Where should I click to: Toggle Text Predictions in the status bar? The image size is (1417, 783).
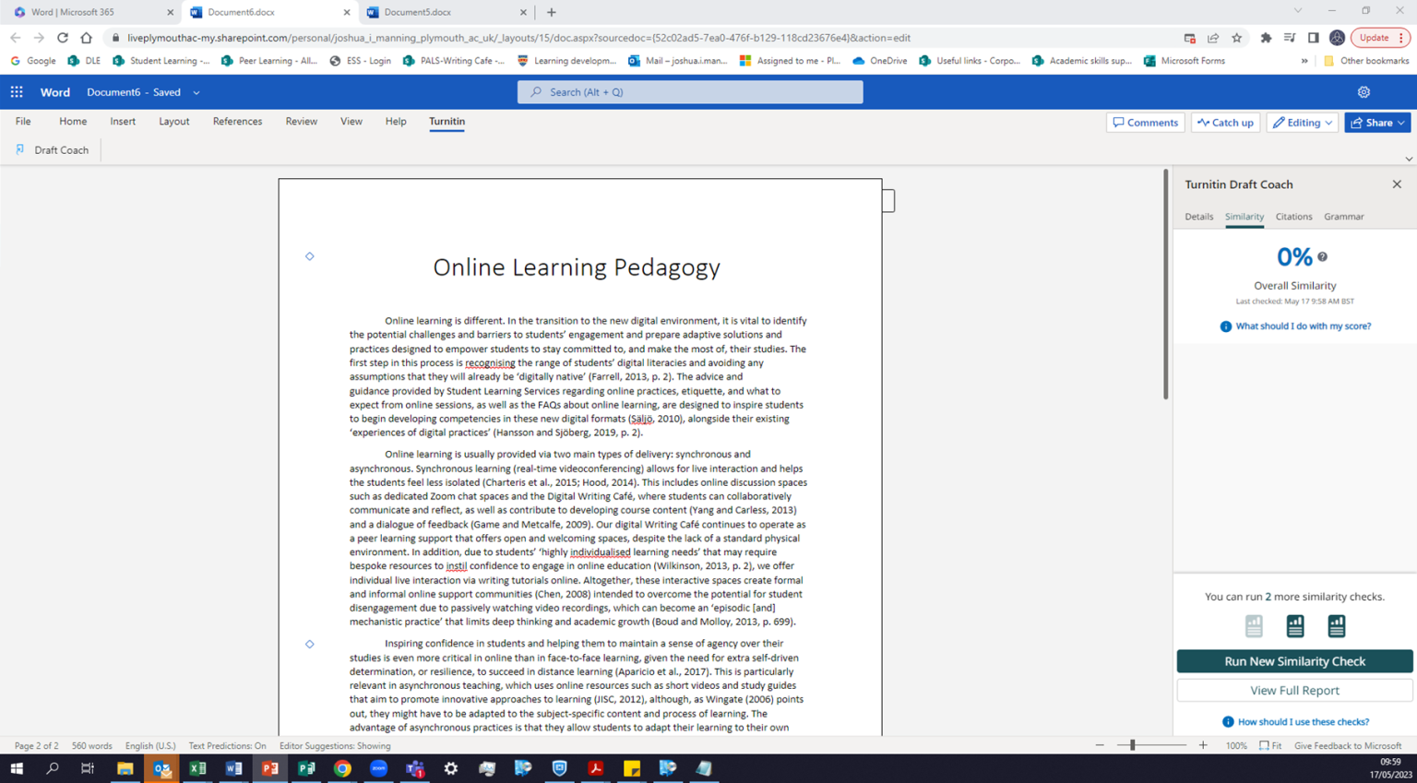tap(228, 745)
